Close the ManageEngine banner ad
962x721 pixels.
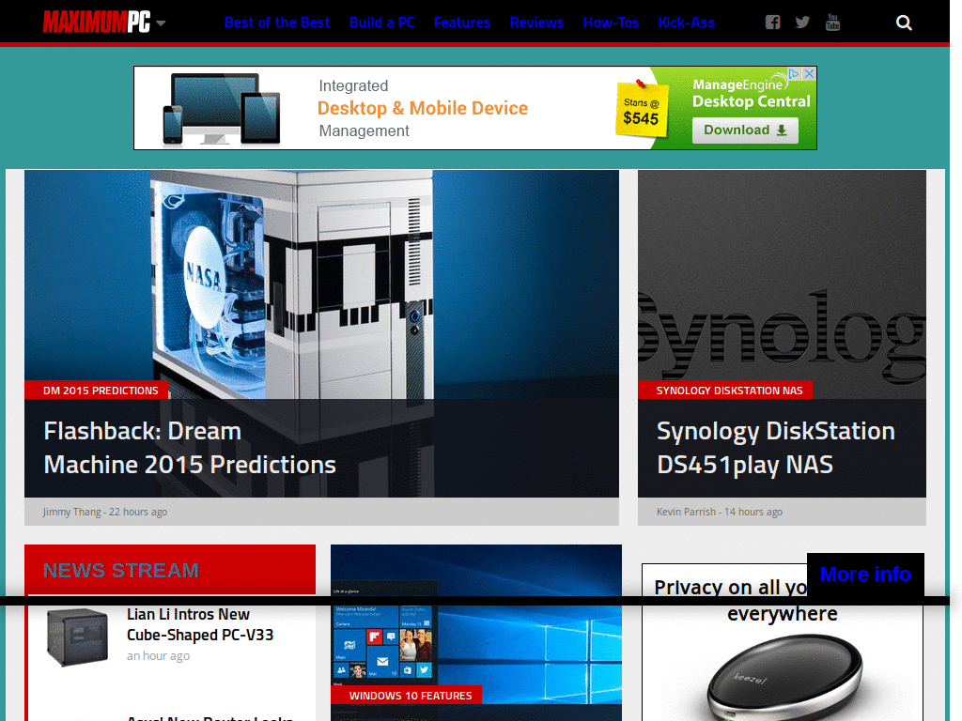coord(810,73)
